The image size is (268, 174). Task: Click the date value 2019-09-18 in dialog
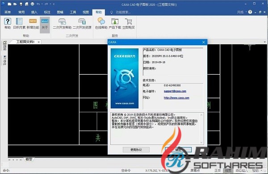click(x=159, y=62)
